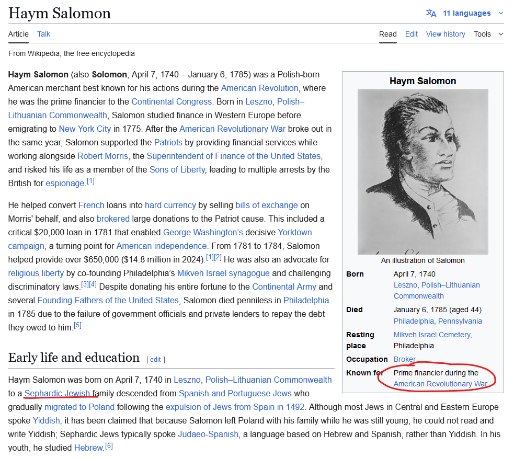514x458 pixels.
Task: Open the religious liberty link
Action: tap(36, 273)
